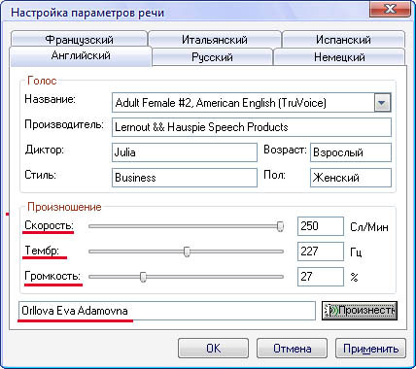Click the Возраст field showing Взрослый
The width and height of the screenshot is (416, 369).
(x=351, y=152)
